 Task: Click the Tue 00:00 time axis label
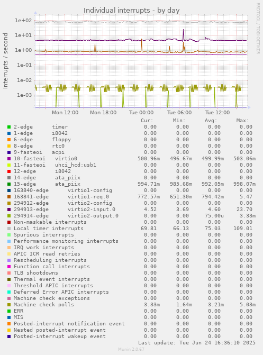141,113
